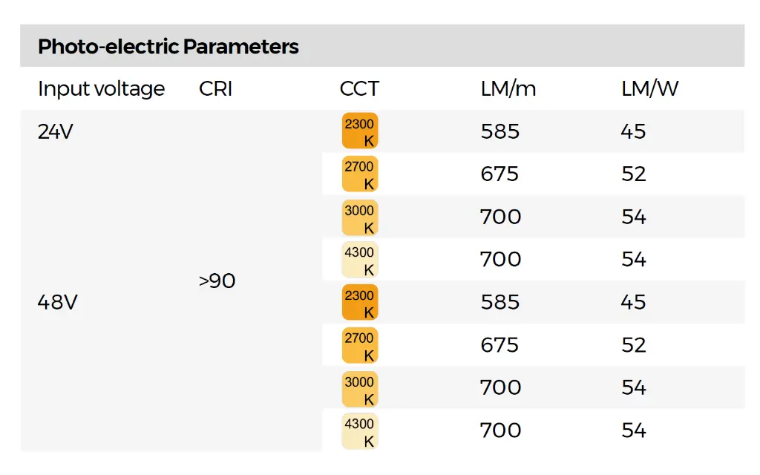Screen dimensions: 760x475
Task: Select the 24V input voltage cell
Action: [56, 132]
